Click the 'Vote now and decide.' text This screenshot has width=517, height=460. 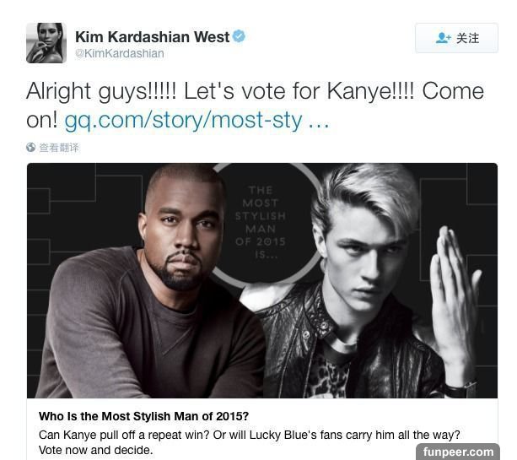tap(95, 450)
